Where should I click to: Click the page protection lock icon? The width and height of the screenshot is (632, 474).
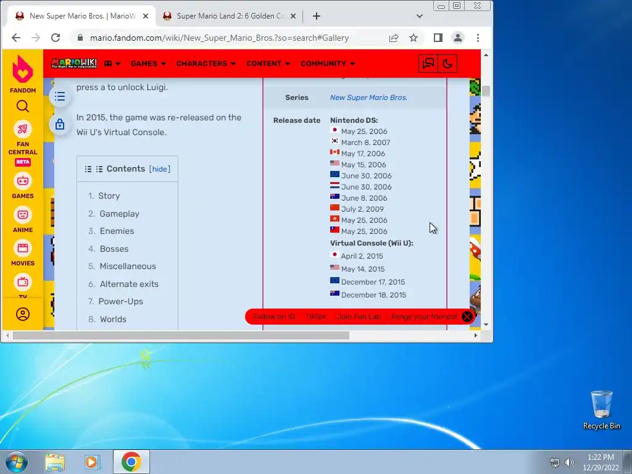click(60, 124)
